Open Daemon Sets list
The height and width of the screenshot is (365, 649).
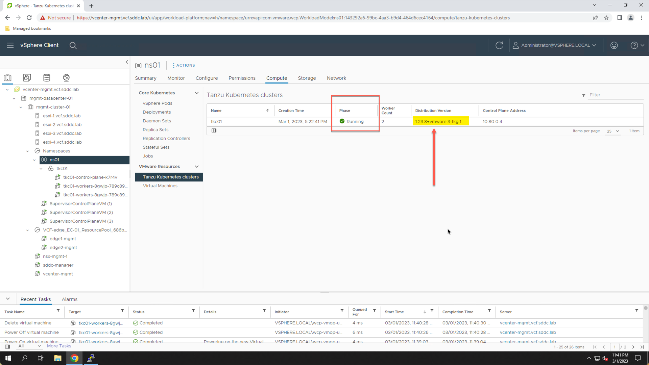click(x=157, y=121)
